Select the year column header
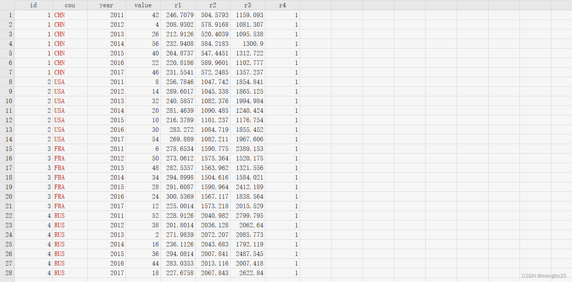The image size is (572, 282). coord(106,5)
